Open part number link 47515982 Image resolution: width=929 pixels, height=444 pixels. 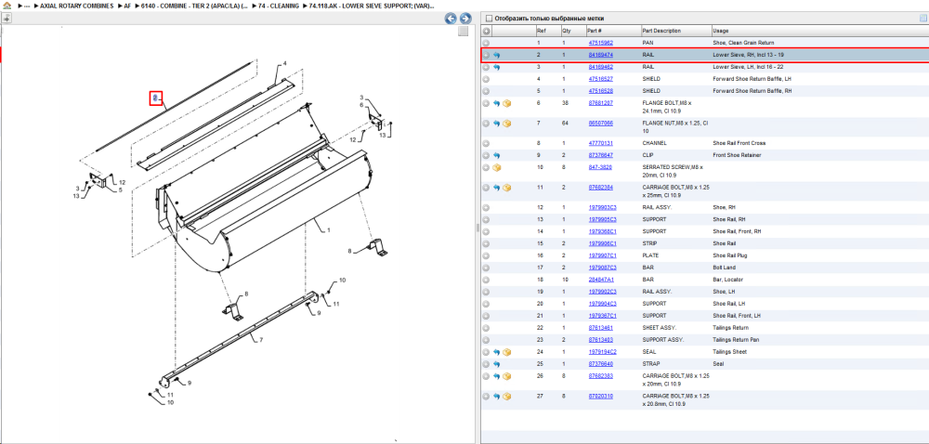(600, 44)
